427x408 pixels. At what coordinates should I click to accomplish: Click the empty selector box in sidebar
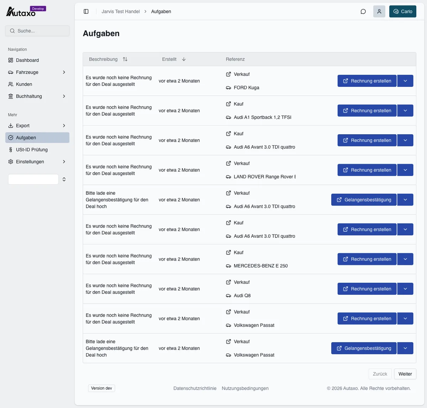(33, 179)
